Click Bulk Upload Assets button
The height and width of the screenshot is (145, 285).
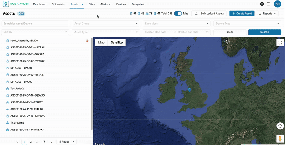coord(209,14)
